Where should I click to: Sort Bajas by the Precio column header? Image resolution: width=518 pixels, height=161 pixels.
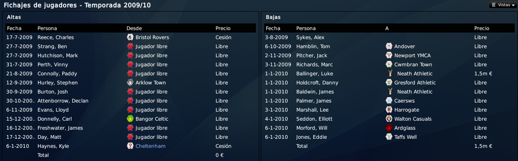coord(482,28)
